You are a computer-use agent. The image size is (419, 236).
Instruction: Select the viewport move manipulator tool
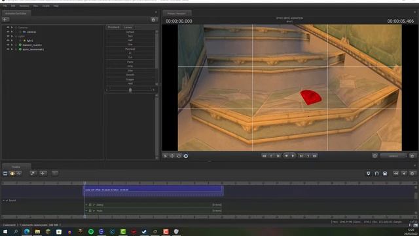(x=172, y=156)
